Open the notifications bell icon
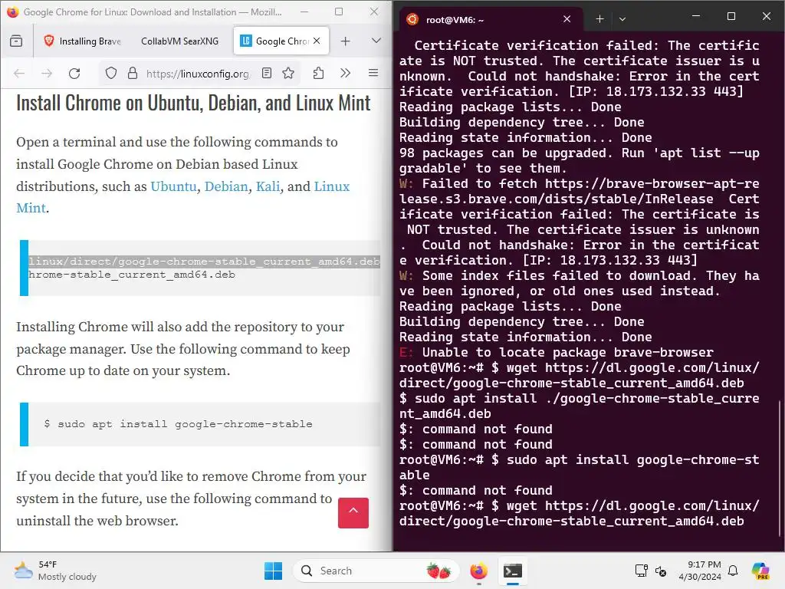Image resolution: width=785 pixels, height=589 pixels. tap(733, 571)
